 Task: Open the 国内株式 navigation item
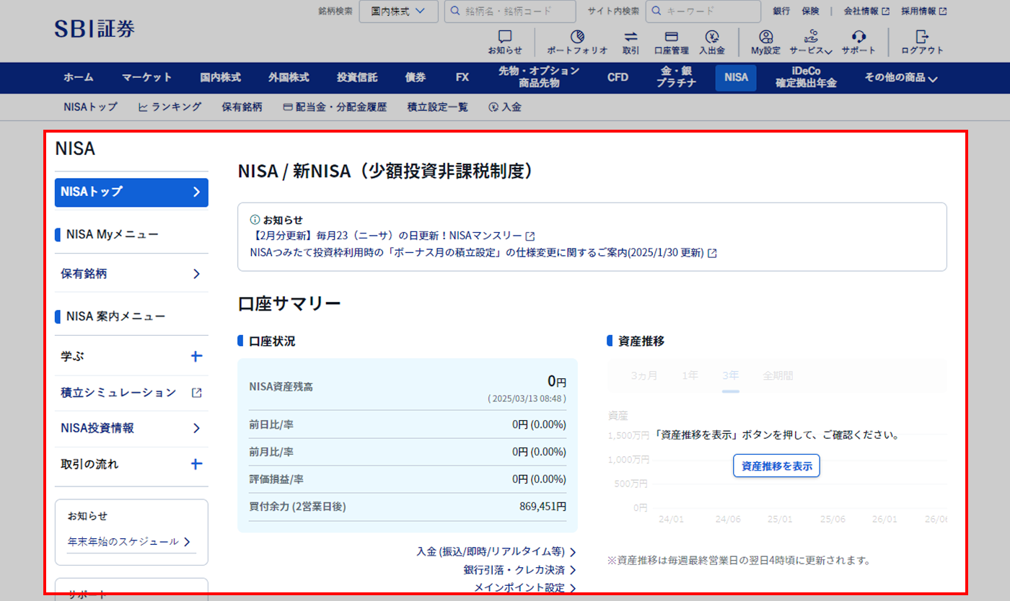click(220, 77)
